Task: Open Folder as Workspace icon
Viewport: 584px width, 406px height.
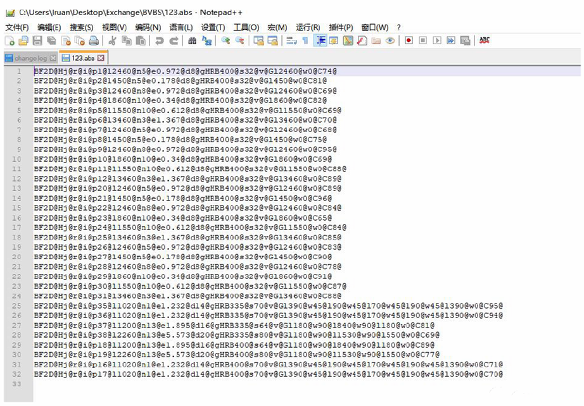Action: tap(376, 40)
